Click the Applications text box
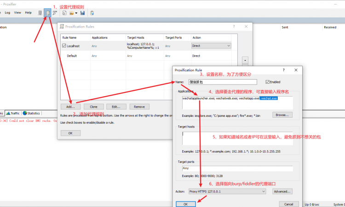 pyautogui.click(x=237, y=103)
